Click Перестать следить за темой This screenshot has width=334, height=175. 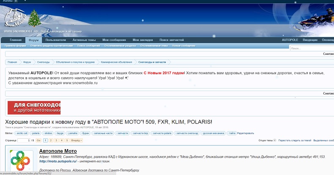tap(295, 140)
